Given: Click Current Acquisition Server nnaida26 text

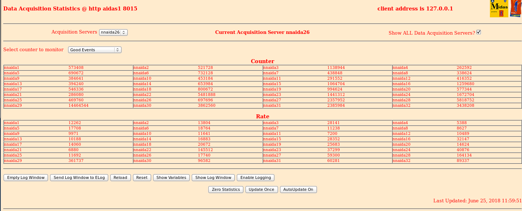Looking at the screenshot, I should point(262,32).
